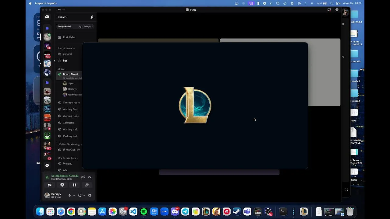Open the soundboard button
The image size is (390, 219).
point(87,185)
